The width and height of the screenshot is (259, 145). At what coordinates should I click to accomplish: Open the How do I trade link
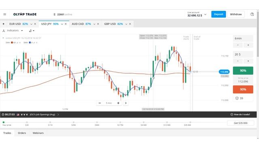click(x=240, y=114)
